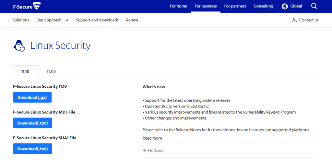Go to Support and downloads
332x165 pixels.
coord(97,20)
